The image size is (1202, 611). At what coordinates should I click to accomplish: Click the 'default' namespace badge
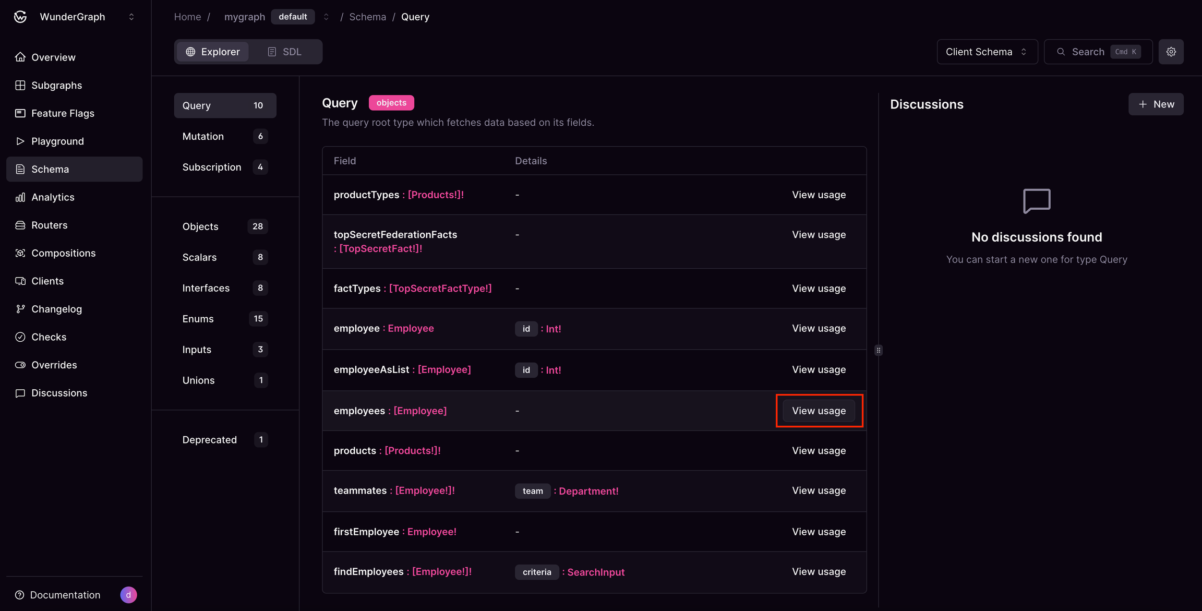coord(293,17)
